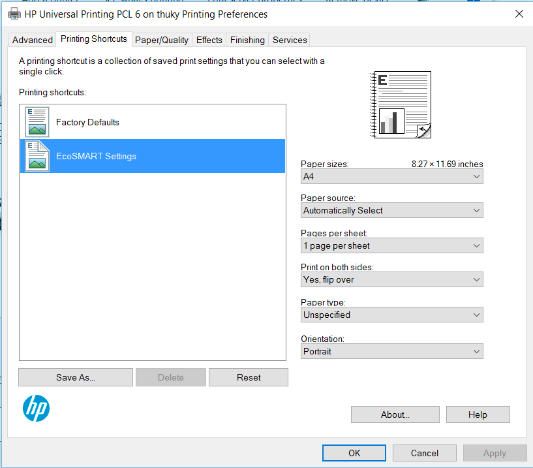Viewport: 533px width, 468px height.
Task: Select the EcoSMART Settings row text
Action: click(x=96, y=156)
